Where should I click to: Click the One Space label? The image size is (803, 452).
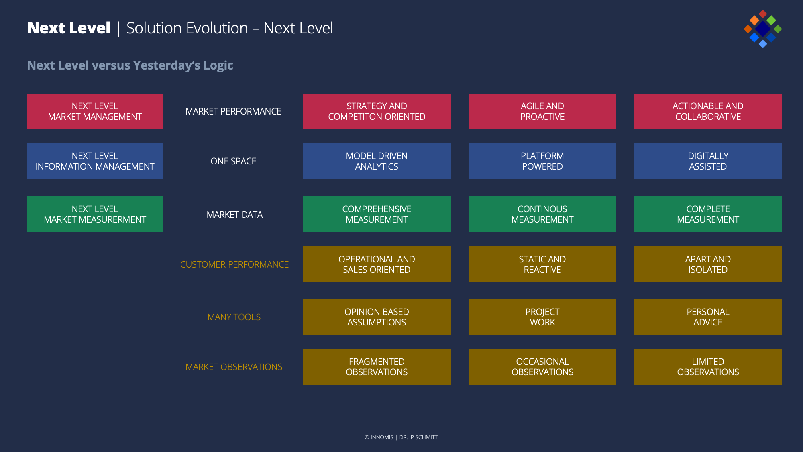[233, 161]
